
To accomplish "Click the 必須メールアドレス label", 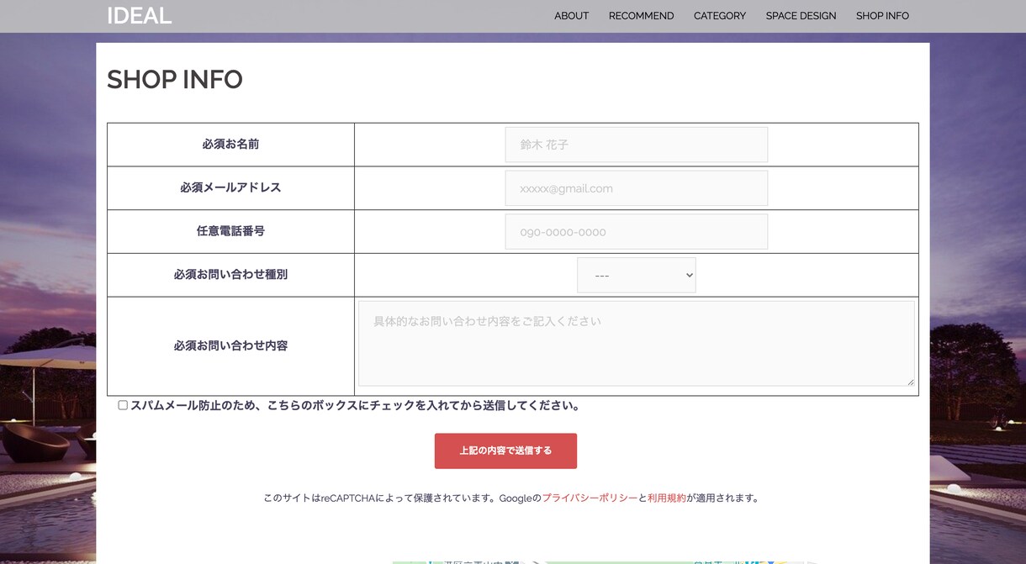I will (230, 187).
